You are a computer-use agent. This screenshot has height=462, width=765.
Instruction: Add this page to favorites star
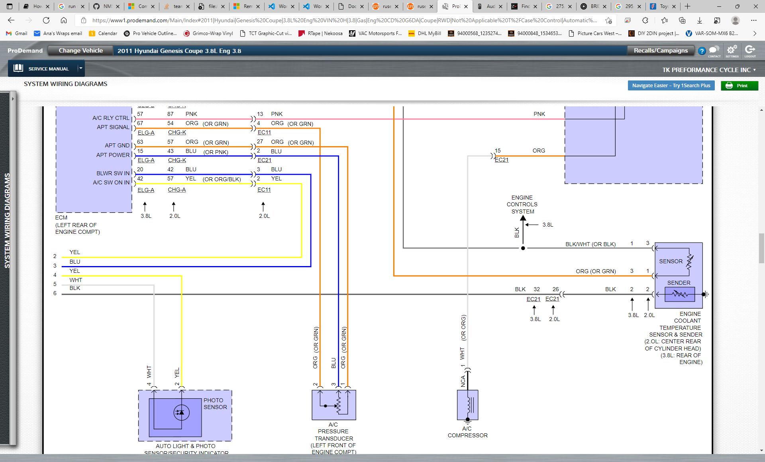pos(608,20)
